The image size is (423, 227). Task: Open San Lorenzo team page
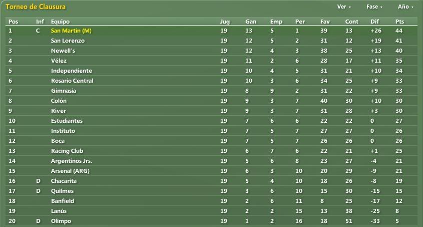tap(68, 41)
